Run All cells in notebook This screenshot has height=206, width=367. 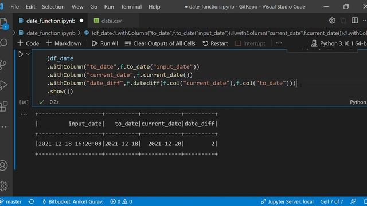click(x=105, y=43)
